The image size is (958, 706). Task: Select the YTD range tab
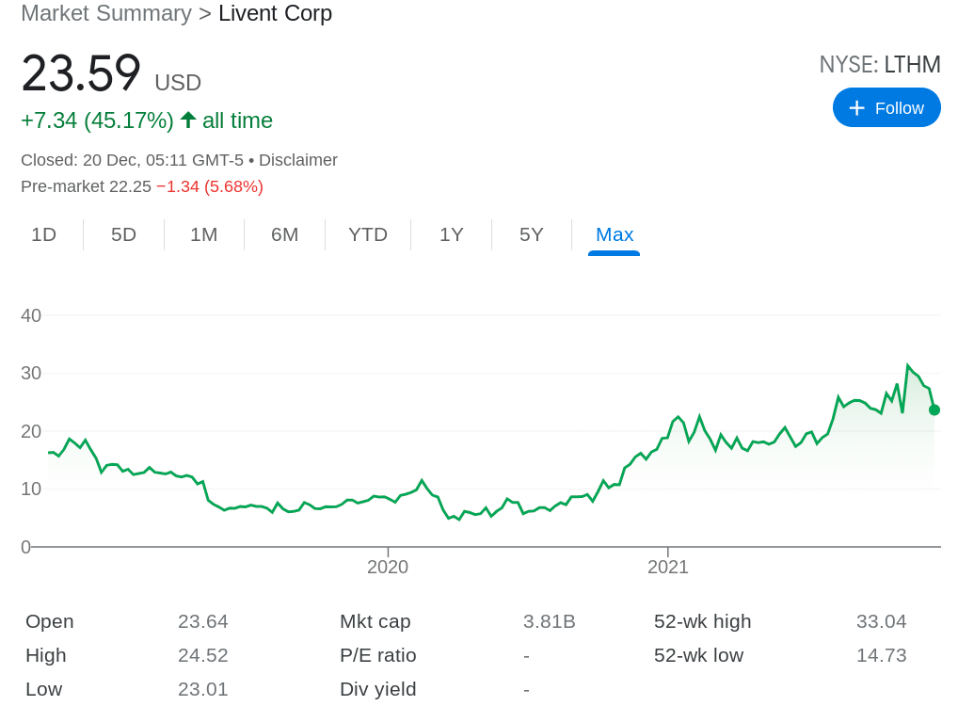[x=367, y=234]
